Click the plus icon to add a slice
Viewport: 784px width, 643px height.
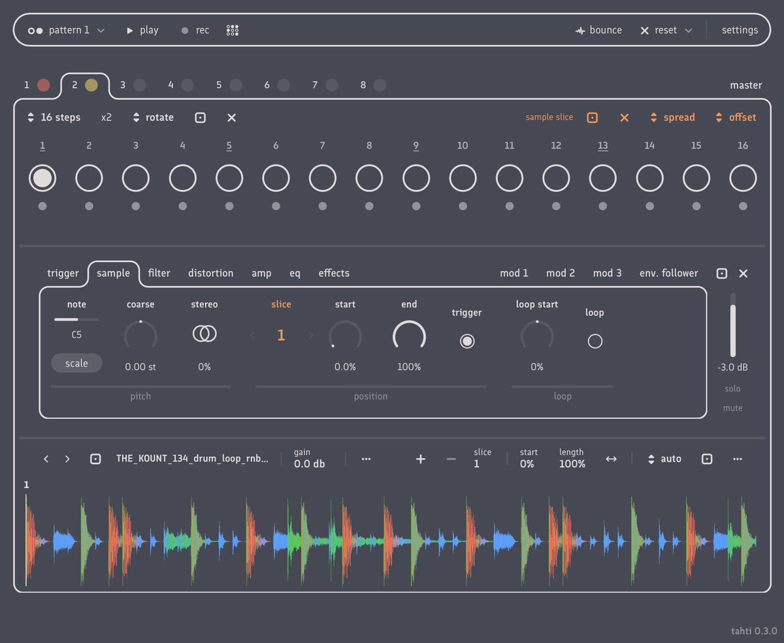[x=421, y=459]
